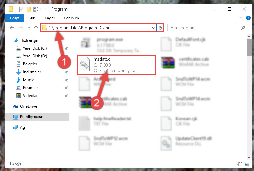Open the blue Help question mark
The image size is (254, 171).
tap(248, 18)
